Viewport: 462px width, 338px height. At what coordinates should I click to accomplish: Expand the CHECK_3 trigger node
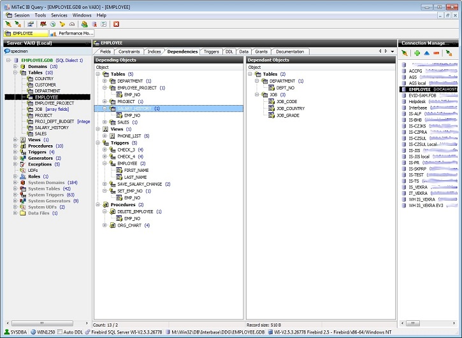pos(105,149)
